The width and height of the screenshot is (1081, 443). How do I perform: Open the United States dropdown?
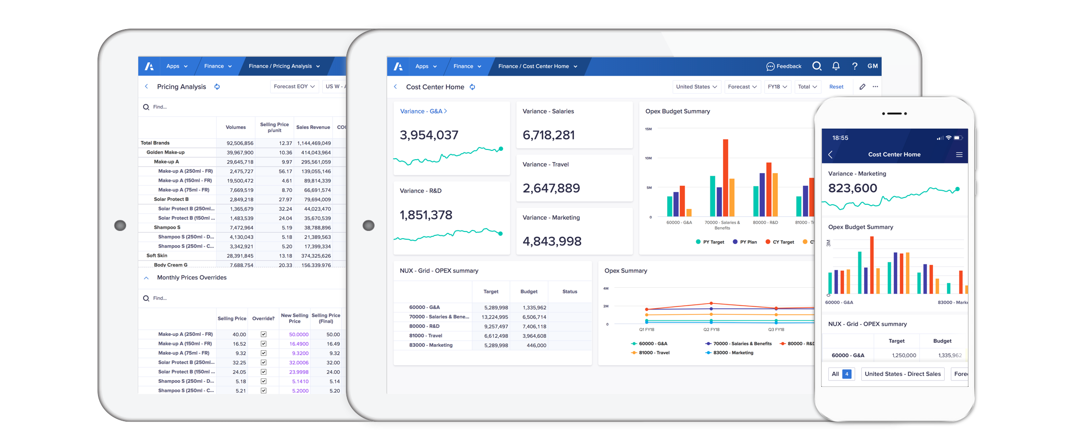click(x=696, y=87)
